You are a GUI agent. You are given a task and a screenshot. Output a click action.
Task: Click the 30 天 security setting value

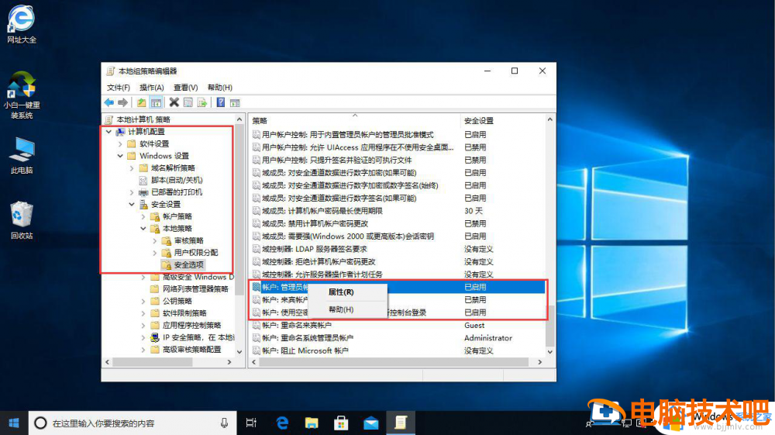click(473, 211)
